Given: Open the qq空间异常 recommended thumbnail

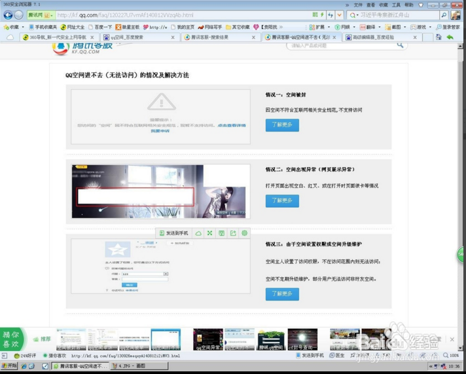Looking at the screenshot, I should point(208,339).
